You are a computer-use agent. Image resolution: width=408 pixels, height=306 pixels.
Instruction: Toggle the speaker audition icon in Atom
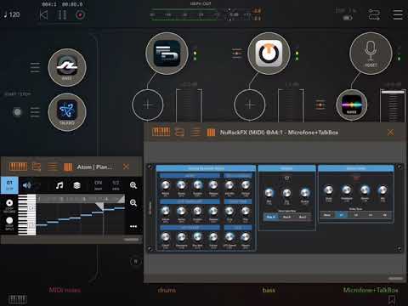tap(26, 185)
